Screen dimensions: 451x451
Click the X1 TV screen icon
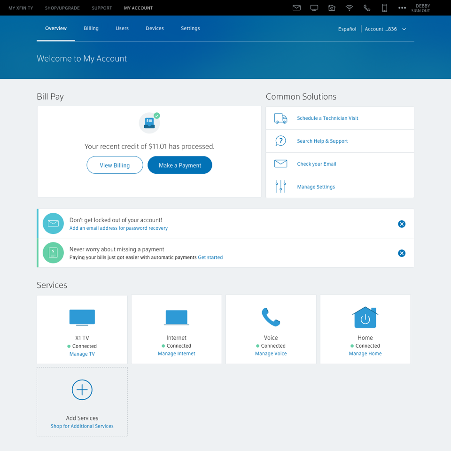(x=82, y=318)
